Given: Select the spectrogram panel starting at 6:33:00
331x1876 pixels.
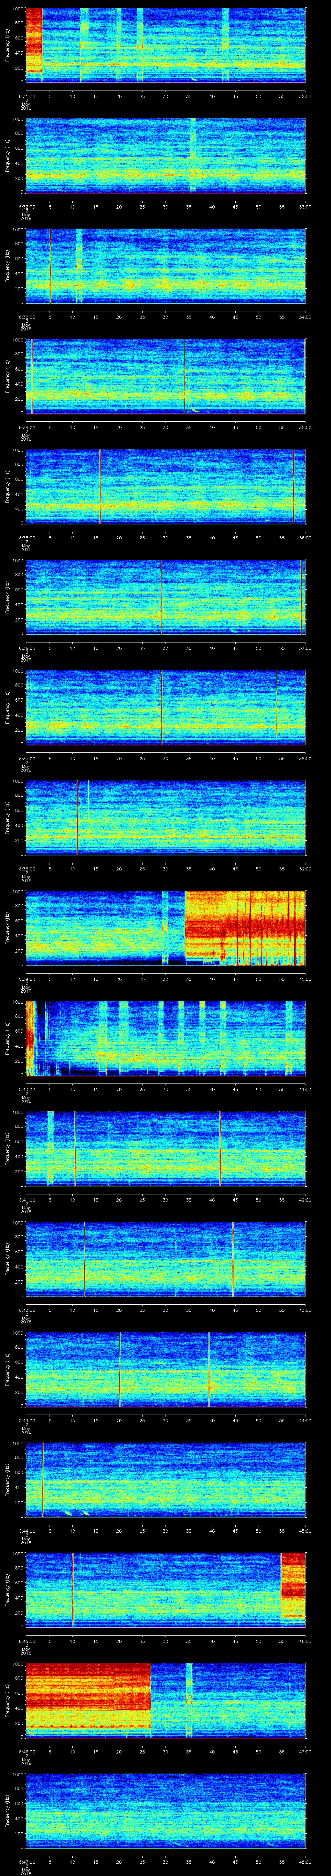Looking at the screenshot, I should point(165,265).
